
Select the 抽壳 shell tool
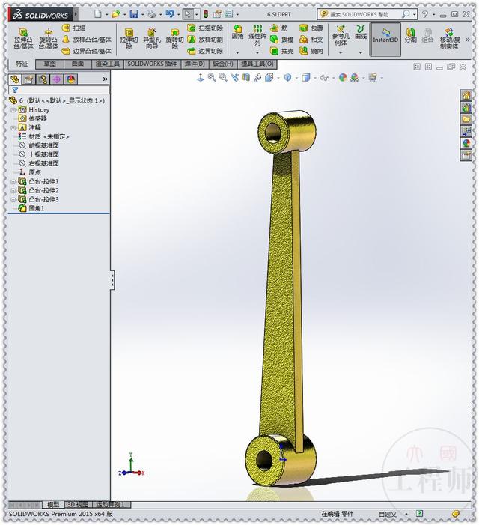(x=281, y=51)
